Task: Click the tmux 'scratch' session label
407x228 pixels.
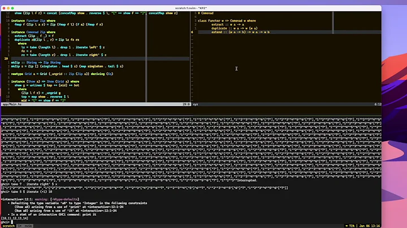Action: (8, 226)
